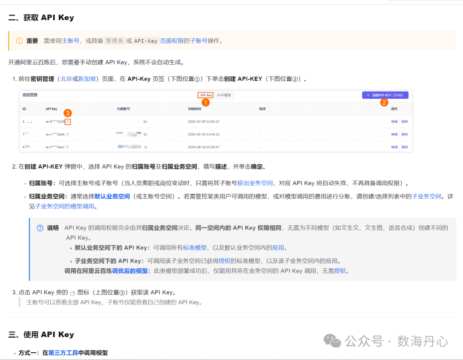The width and height of the screenshot is (463, 360).
Task: Open the 子业务空间的模型调用 link
Action: click(x=66, y=206)
